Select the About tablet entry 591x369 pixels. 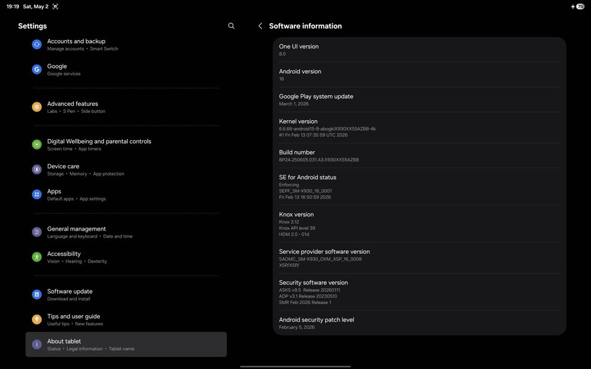pyautogui.click(x=126, y=345)
